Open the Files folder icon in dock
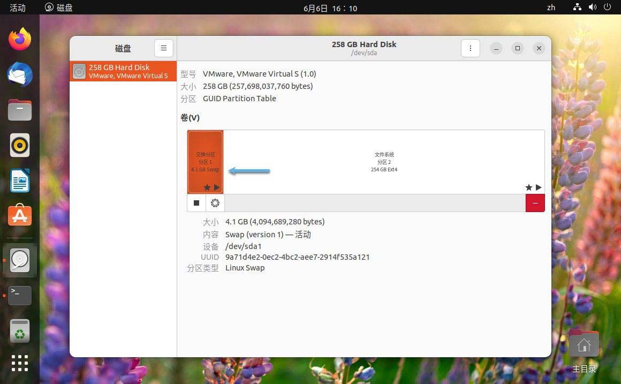Screen dimensions: 621x384 tap(19, 110)
